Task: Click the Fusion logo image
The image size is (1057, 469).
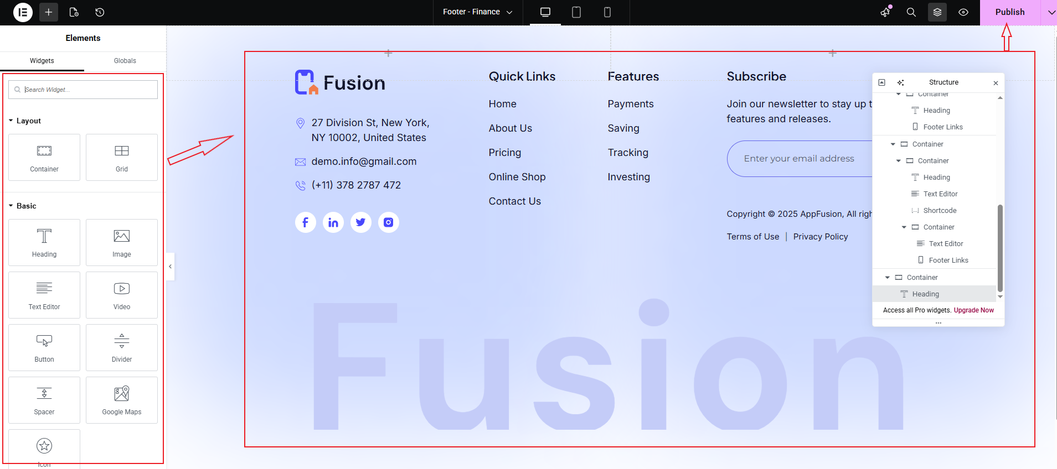Action: pyautogui.click(x=340, y=82)
